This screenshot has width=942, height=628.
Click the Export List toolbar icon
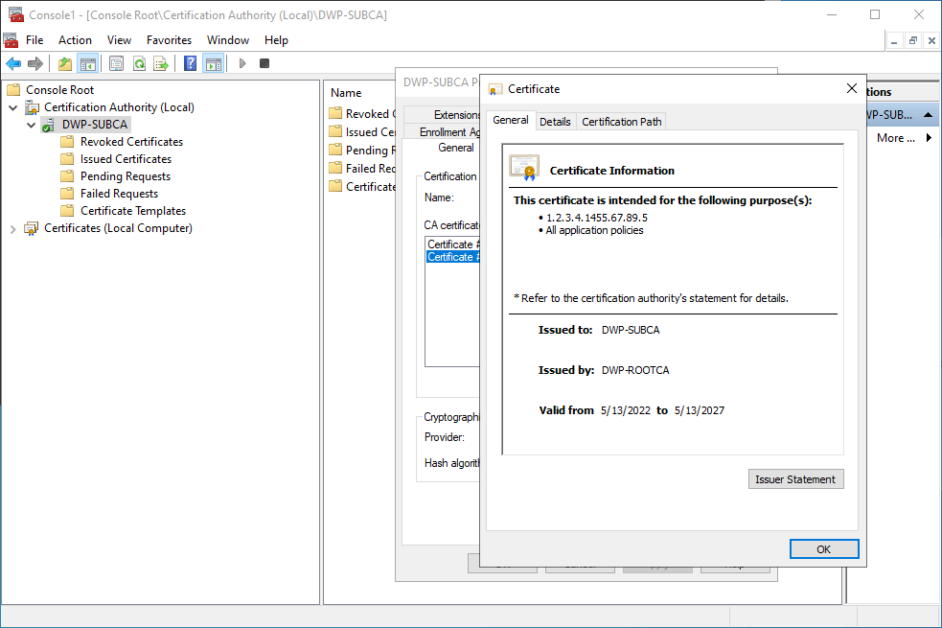coord(161,63)
